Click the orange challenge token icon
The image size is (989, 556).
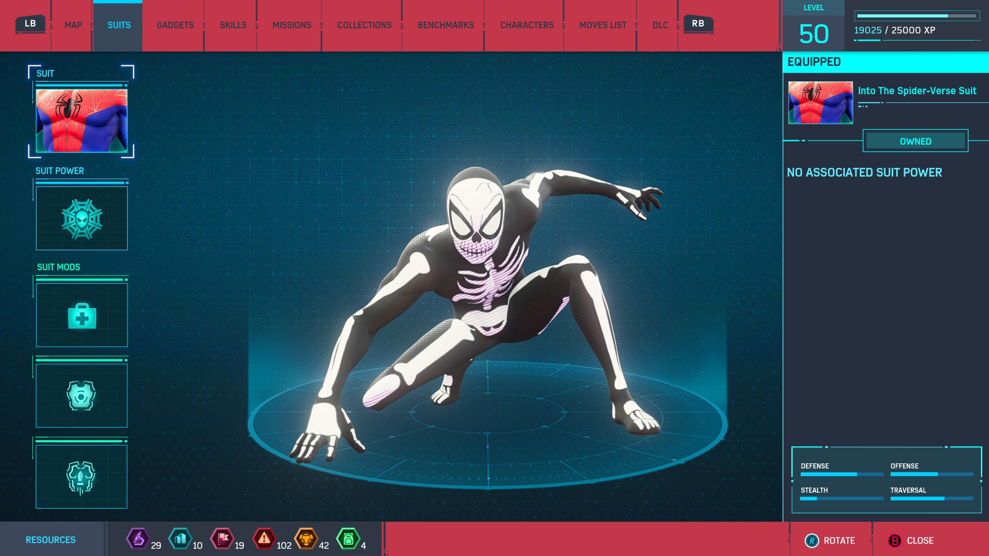(306, 539)
